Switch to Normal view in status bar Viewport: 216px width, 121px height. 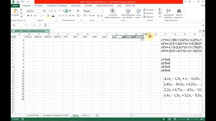coord(164,119)
